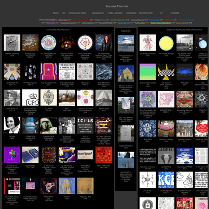Open the FICTIONAL VIDEO GAME PAINTINGS thumbnail
Image resolution: width=209 pixels, height=209 pixels.
[x=30, y=186]
